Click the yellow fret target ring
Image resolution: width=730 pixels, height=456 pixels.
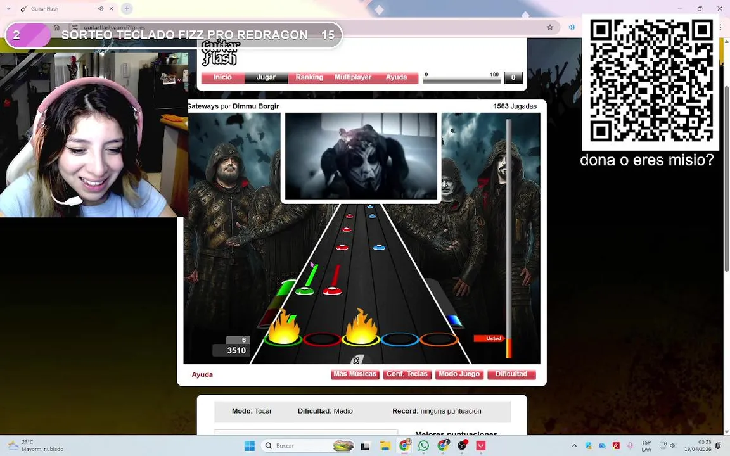pos(361,339)
